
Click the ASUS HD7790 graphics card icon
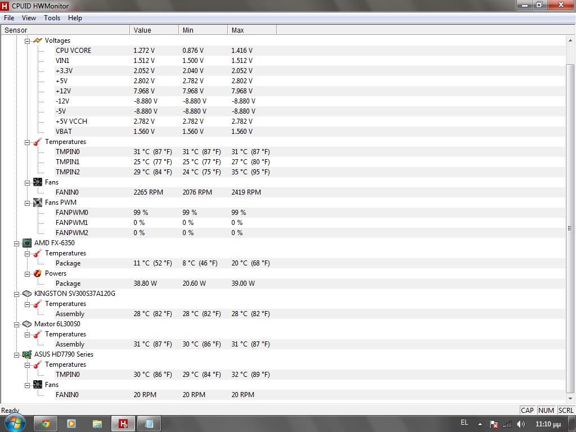27,354
